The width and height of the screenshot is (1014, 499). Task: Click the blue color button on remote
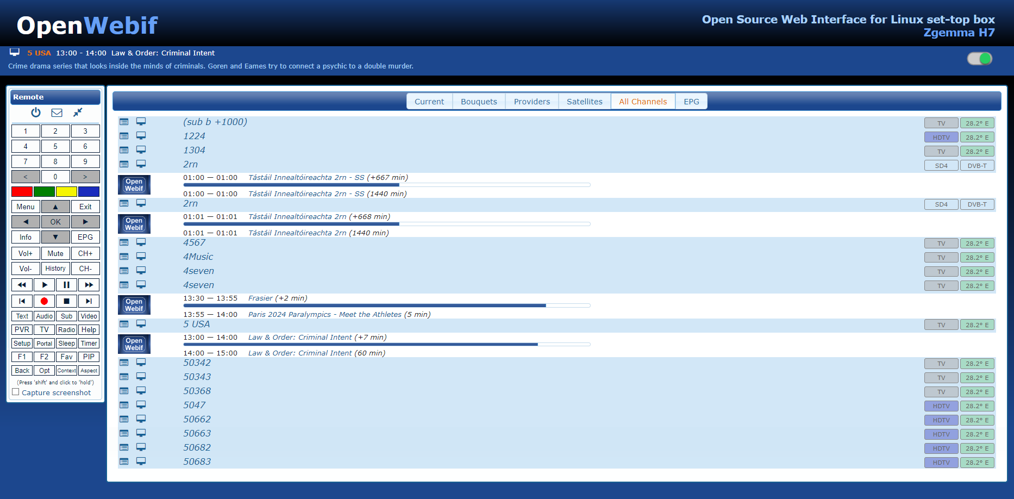point(89,191)
